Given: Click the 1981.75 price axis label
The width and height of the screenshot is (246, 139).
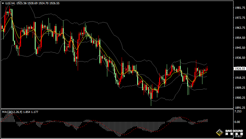Looking at the screenshot, I should pos(239,8).
